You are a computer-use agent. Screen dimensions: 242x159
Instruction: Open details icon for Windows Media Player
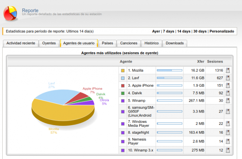click(x=228, y=124)
